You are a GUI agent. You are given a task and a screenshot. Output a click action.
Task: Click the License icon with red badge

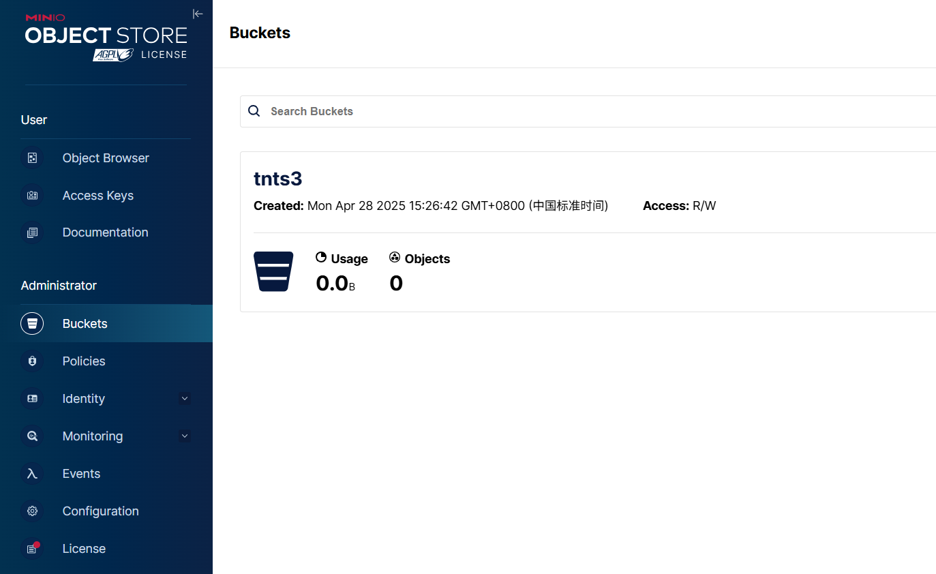pyautogui.click(x=32, y=548)
